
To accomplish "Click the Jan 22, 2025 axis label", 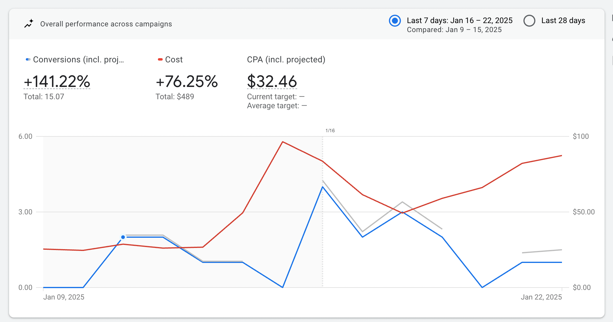I will (541, 297).
